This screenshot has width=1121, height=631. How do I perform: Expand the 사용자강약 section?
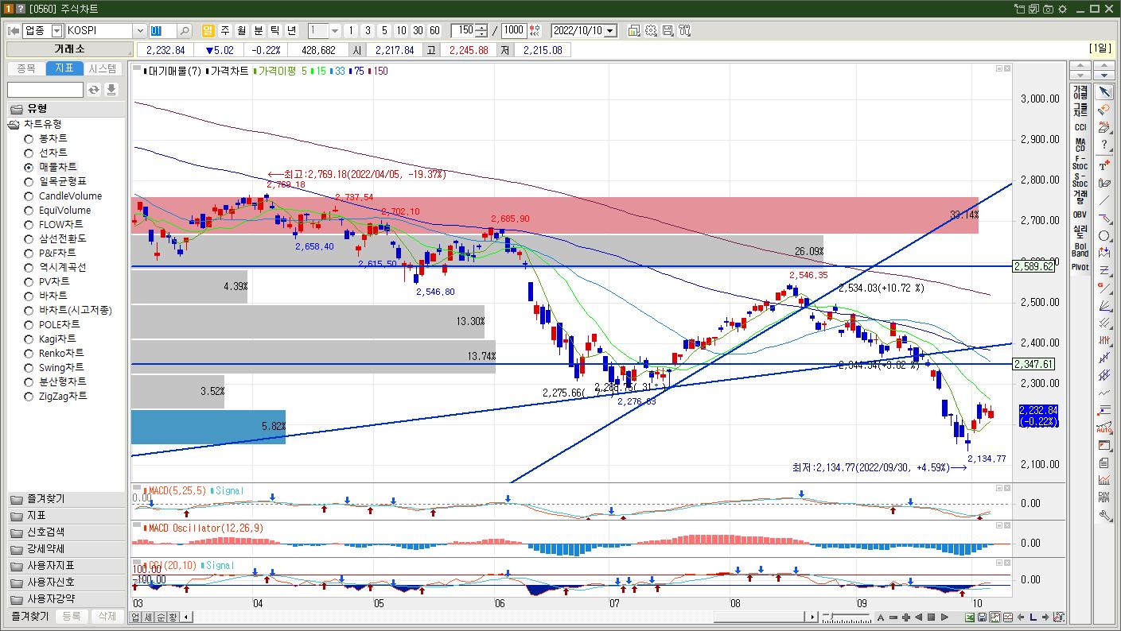click(67, 599)
